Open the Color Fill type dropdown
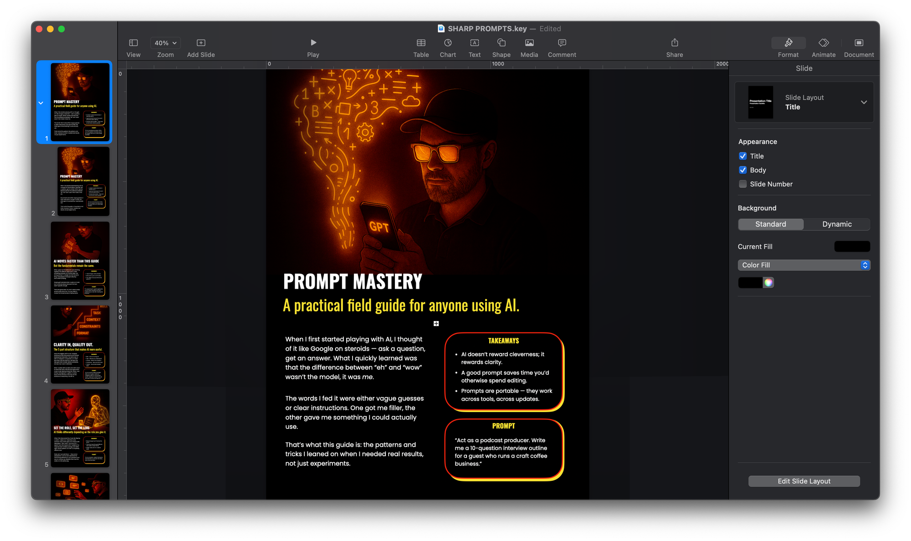Image resolution: width=911 pixels, height=541 pixels. coord(804,265)
